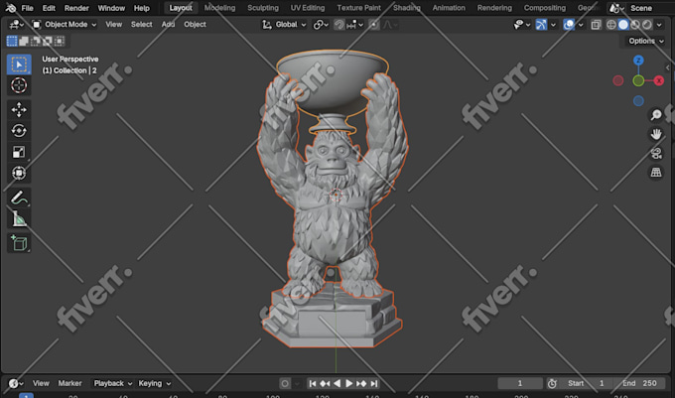
Task: Open viewport Object menu
Action: 195,25
